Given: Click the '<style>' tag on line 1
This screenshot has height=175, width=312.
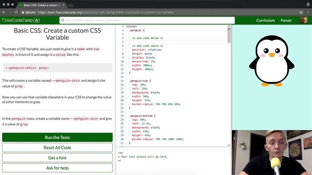Looking at the screenshot, I should (131, 26).
